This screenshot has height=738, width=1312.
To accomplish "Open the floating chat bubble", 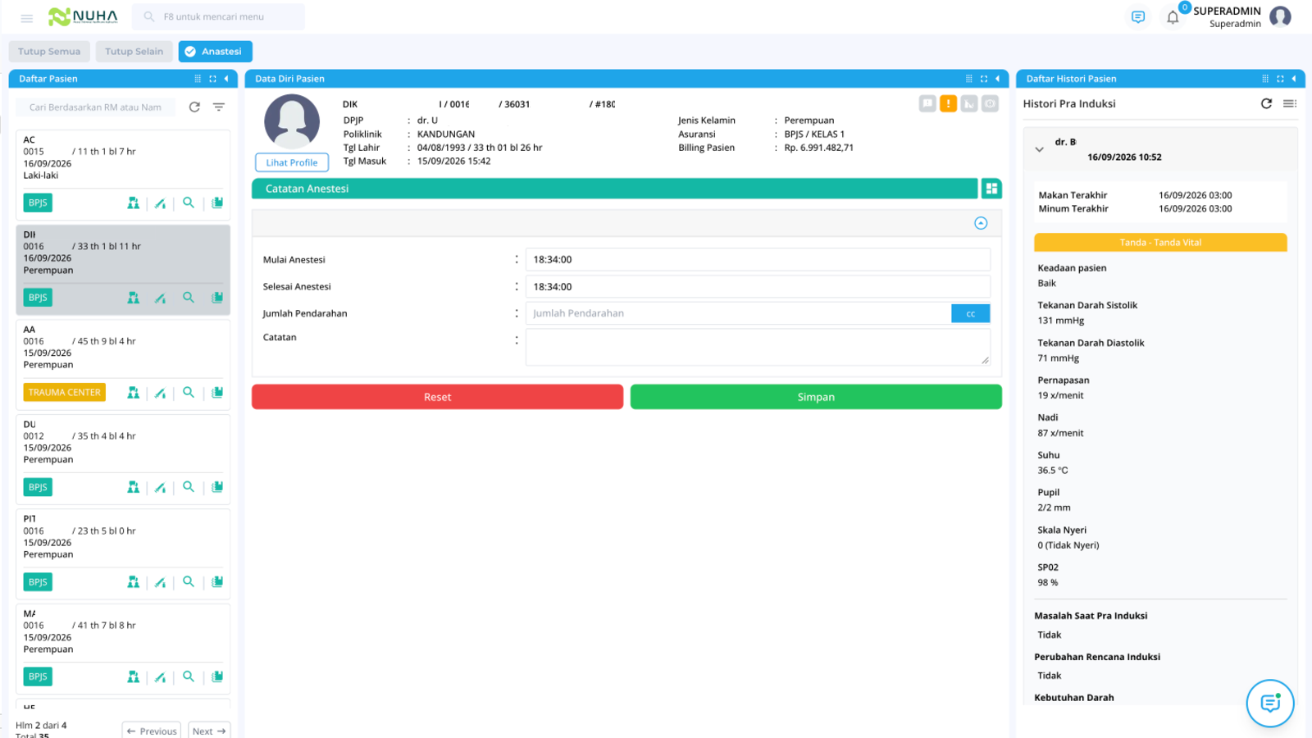I will pyautogui.click(x=1270, y=703).
